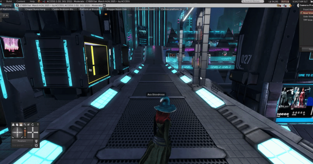Open camera controls help question mark
Viewport: 313px width, 164px height.
pos(38,125)
